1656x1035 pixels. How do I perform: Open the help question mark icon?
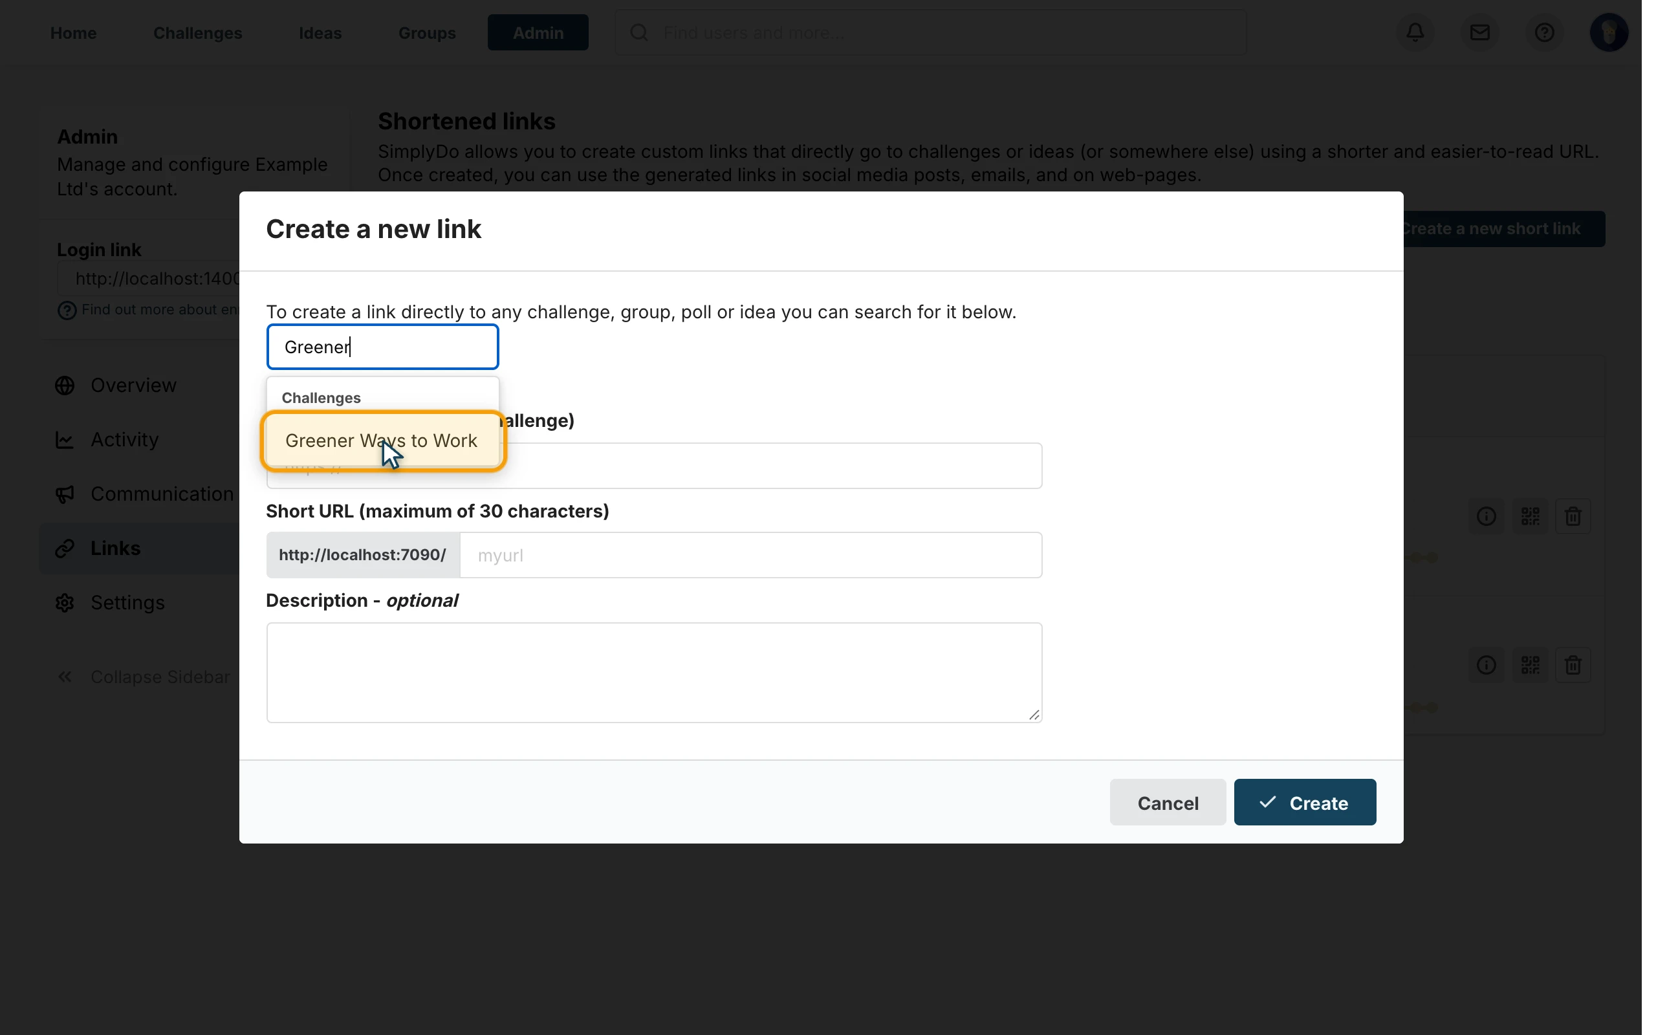point(1544,32)
